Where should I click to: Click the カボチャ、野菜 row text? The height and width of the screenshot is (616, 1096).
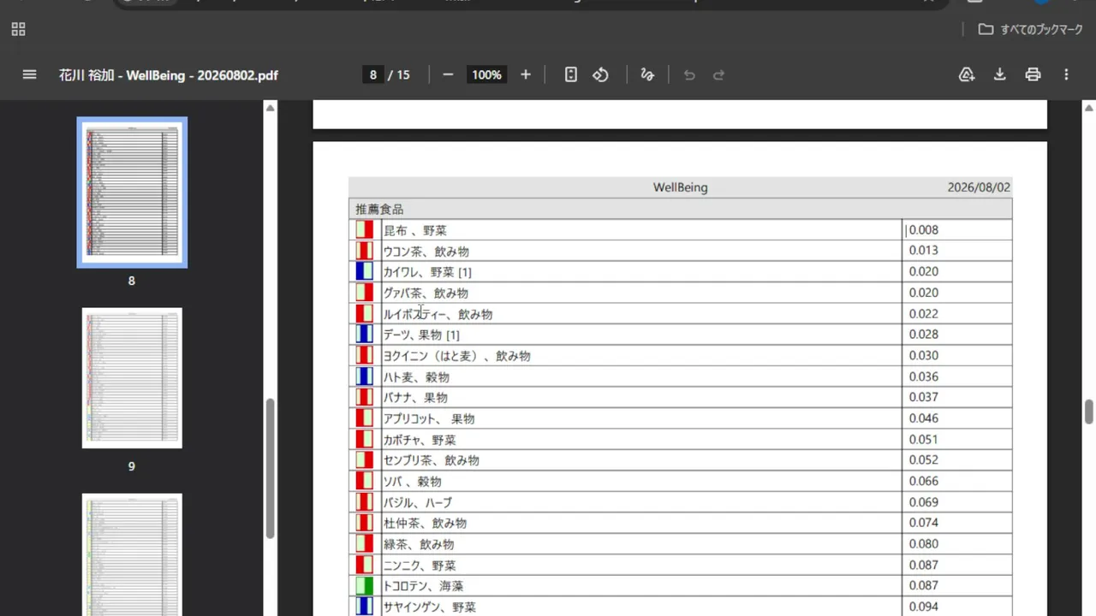point(420,440)
